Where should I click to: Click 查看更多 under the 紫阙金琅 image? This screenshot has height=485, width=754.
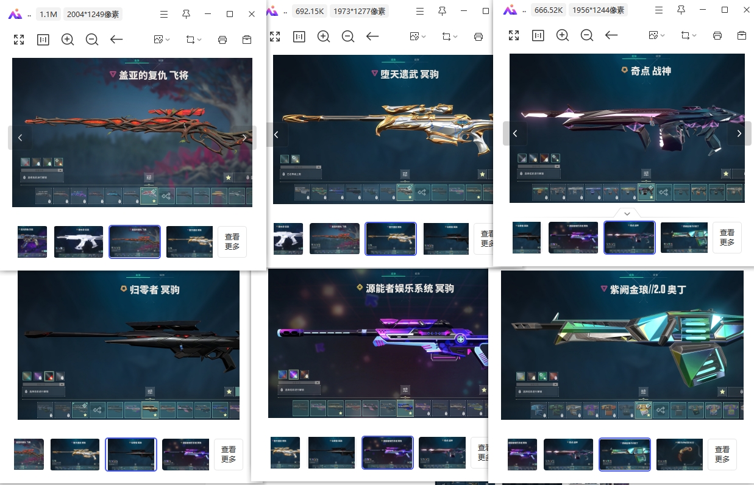pos(722,455)
